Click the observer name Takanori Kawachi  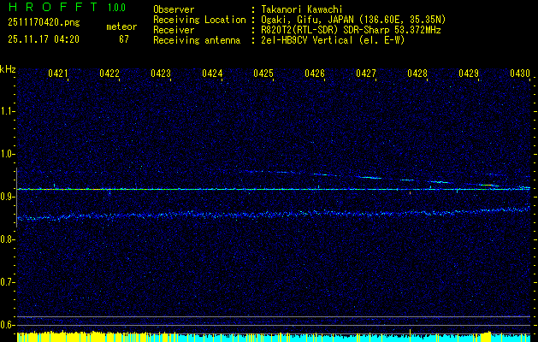point(302,9)
